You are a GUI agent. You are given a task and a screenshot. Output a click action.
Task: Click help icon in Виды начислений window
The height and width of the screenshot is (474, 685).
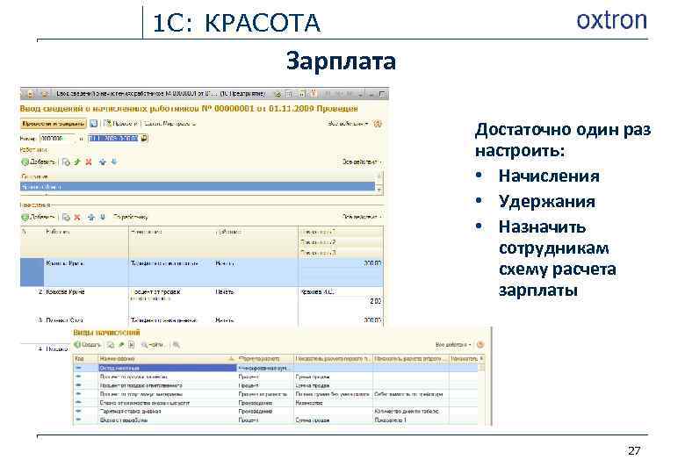point(480,345)
